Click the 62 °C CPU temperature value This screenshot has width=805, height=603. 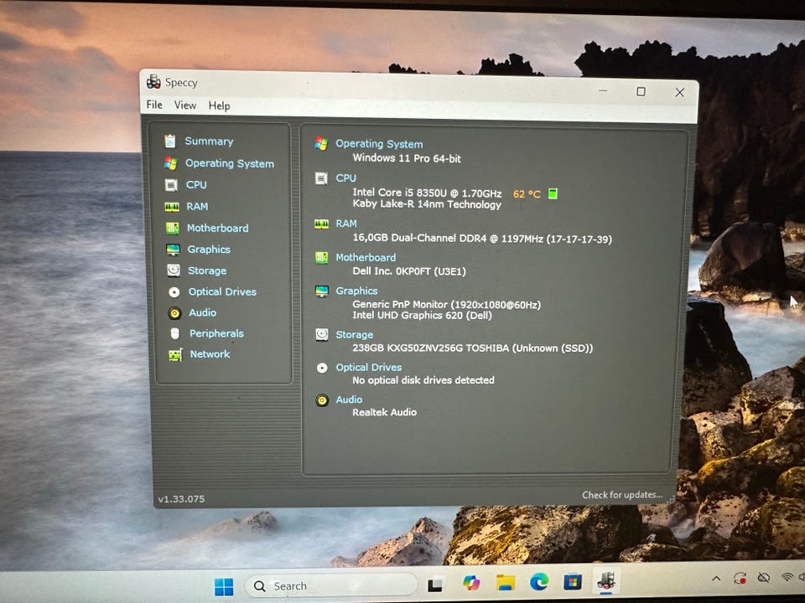point(527,193)
